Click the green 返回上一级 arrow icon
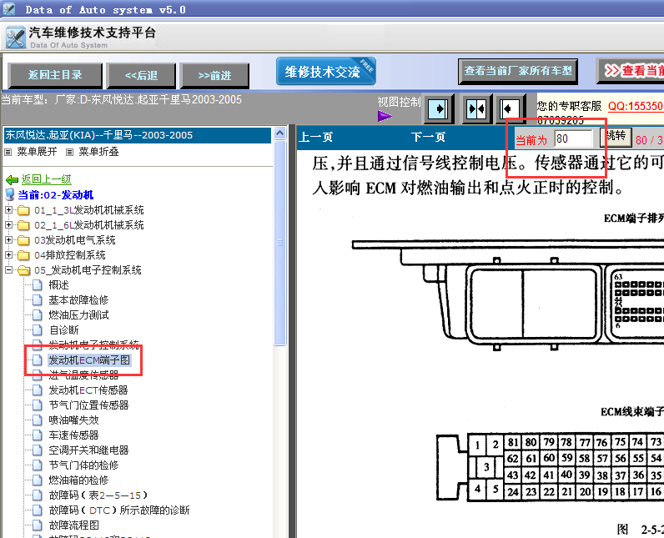The width and height of the screenshot is (664, 538). point(12,180)
